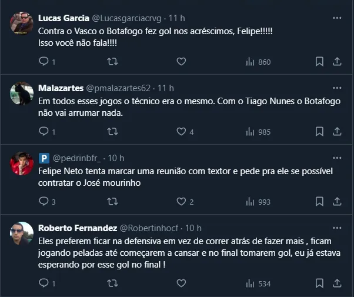Open more options on Malazartes tweet

click(336, 88)
